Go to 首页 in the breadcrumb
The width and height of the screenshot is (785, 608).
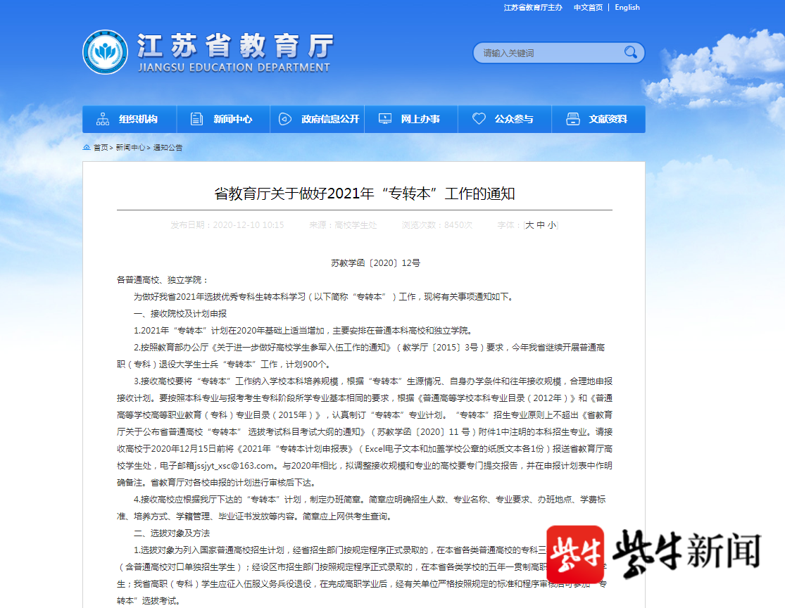pos(101,148)
